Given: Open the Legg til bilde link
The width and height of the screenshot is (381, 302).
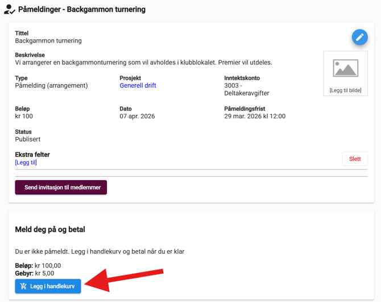Looking at the screenshot, I should pos(345,90).
